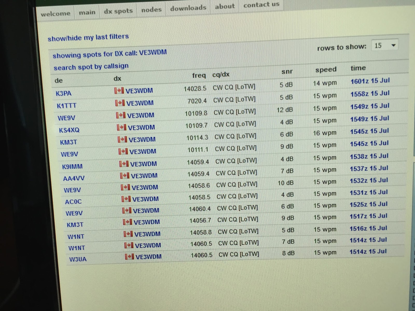Click the 1538z 15 Jul time entry
Image resolution: width=415 pixels, height=311 pixels.
point(369,156)
